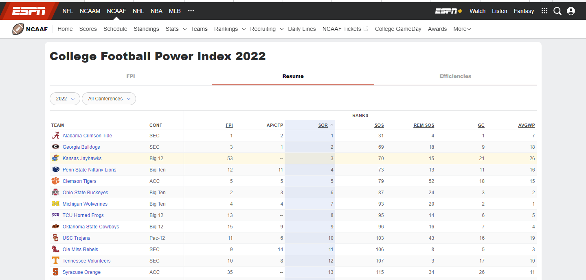Open the Standings page
The image size is (586, 280).
pyautogui.click(x=146, y=29)
